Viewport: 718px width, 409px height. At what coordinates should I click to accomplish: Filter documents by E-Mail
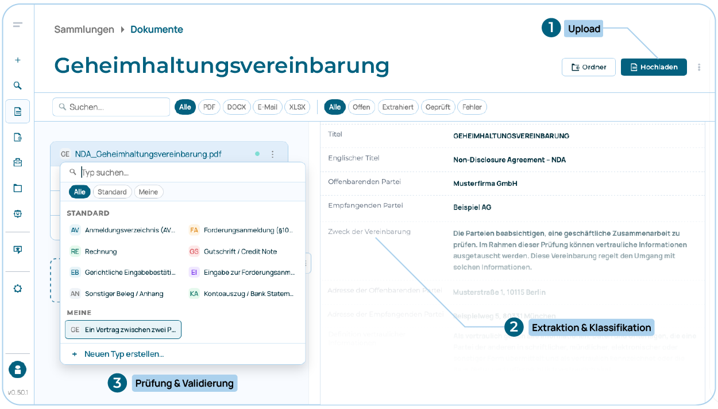click(x=267, y=107)
